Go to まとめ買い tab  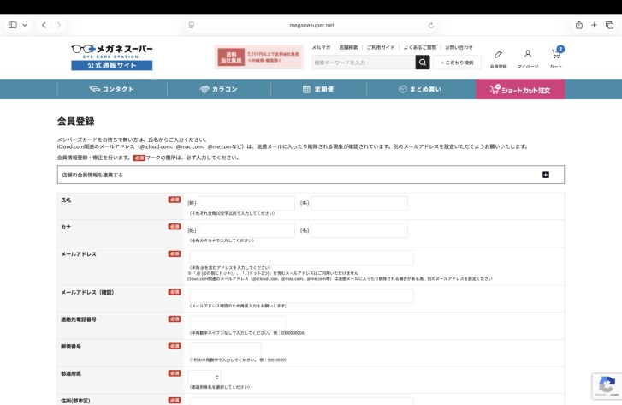click(420, 89)
